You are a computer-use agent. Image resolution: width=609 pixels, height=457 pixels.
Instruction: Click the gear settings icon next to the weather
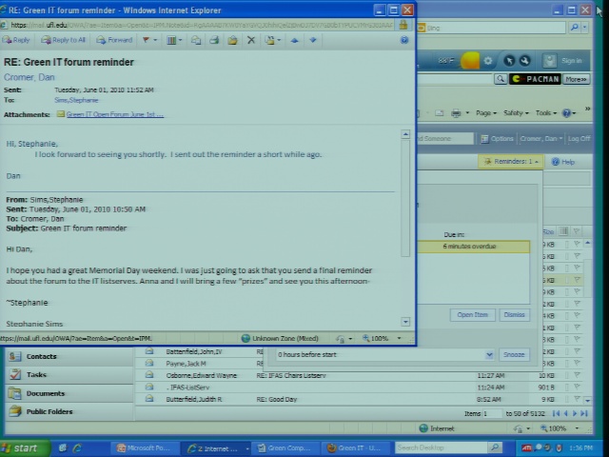point(488,61)
